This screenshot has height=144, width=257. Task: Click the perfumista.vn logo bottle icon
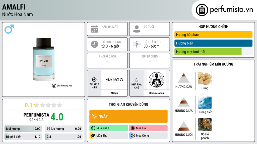pyautogui.click(x=202, y=10)
